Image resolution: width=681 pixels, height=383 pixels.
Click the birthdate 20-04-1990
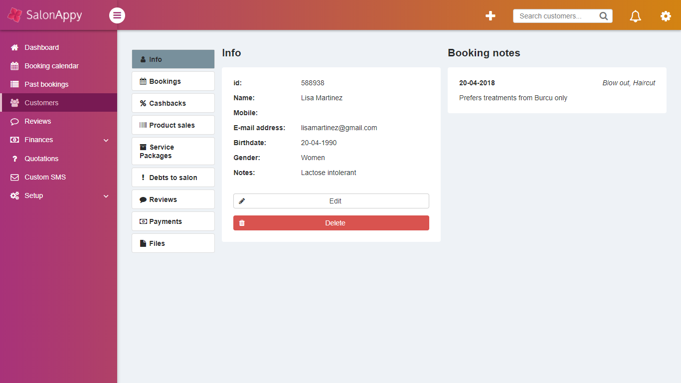[x=319, y=143]
